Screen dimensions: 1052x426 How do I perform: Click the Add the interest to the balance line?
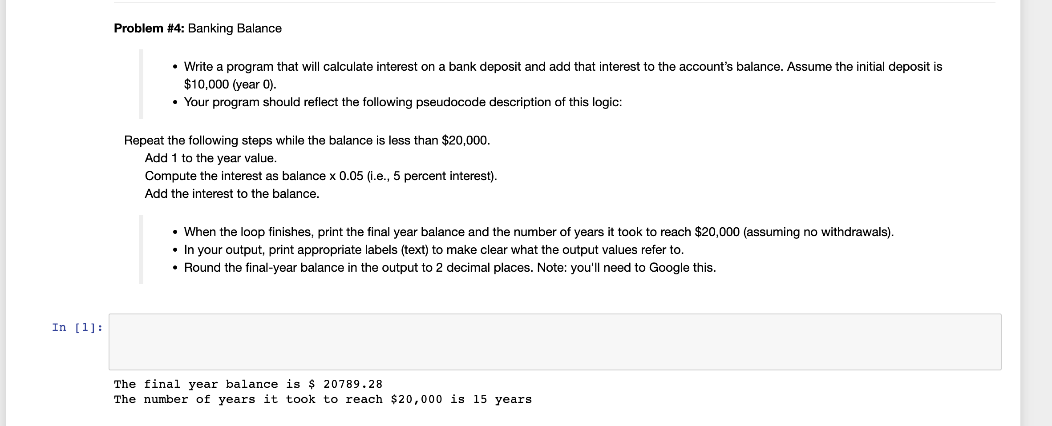click(x=232, y=193)
